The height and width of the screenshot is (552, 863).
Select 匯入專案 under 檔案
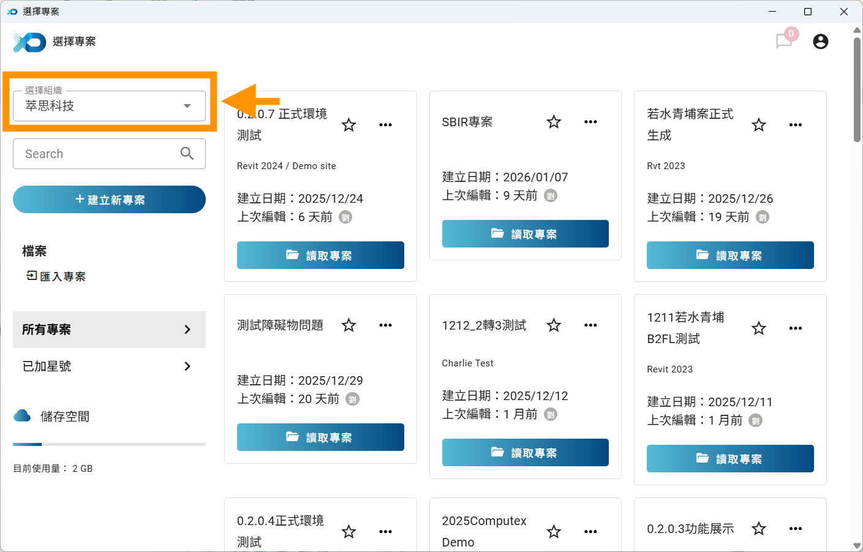pos(56,276)
